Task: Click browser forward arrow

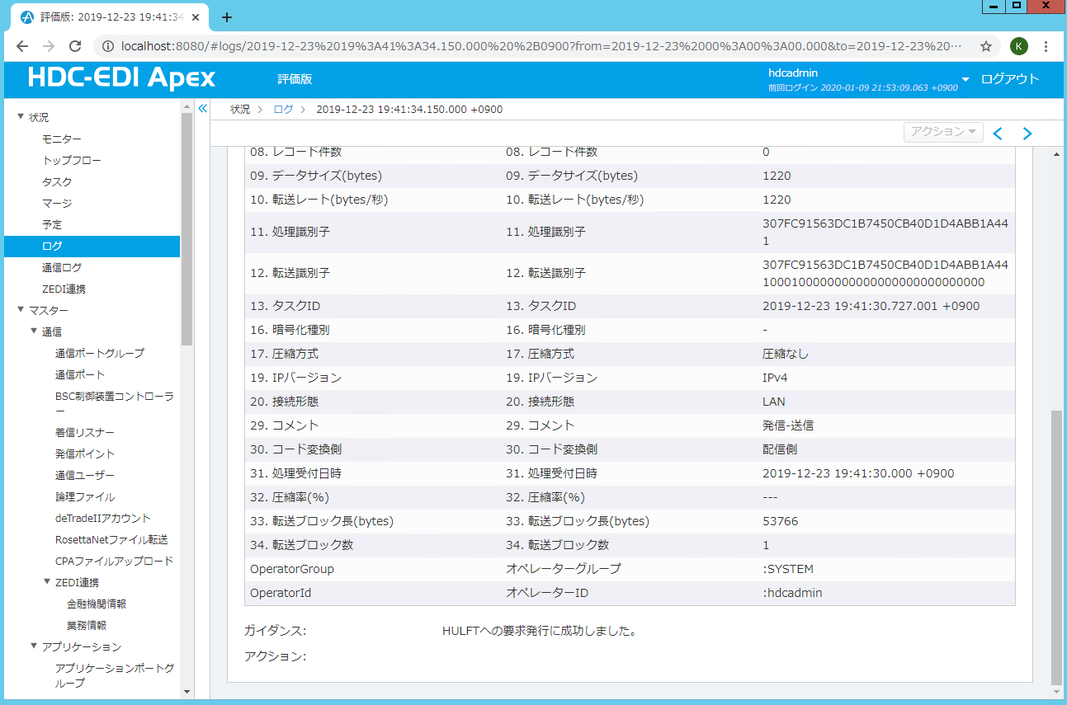Action: pyautogui.click(x=49, y=46)
